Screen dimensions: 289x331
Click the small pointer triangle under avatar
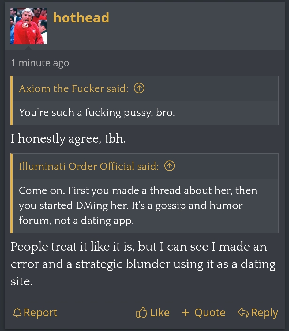(x=28, y=48)
